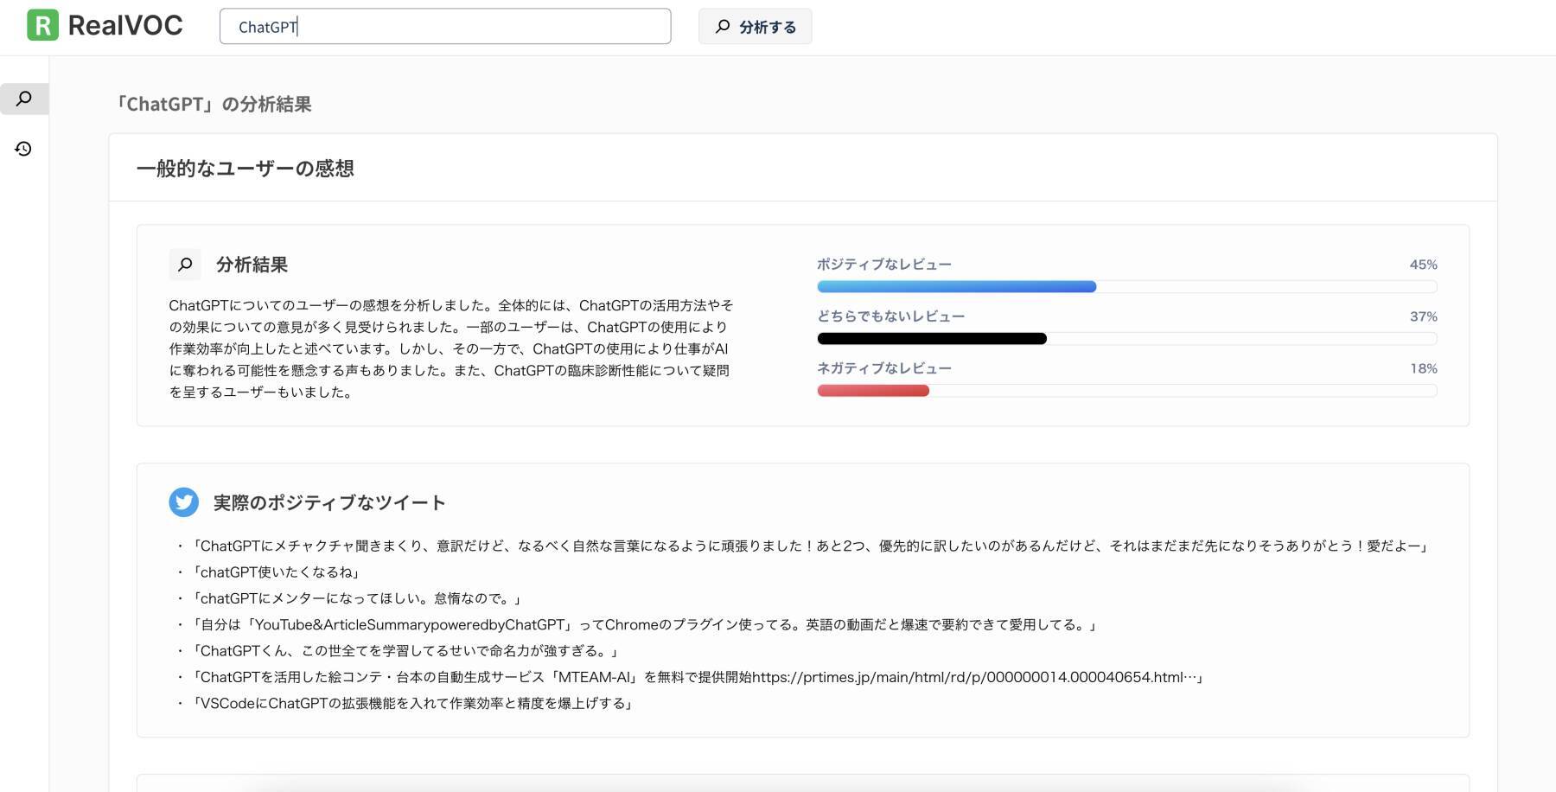Screen dimensions: 1556x792
Task: Click the blue ポジティブなレビュー progress bar
Action: click(956, 287)
